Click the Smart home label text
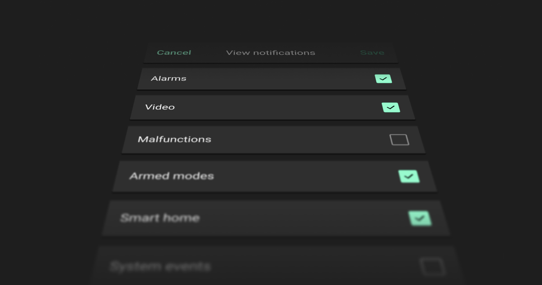542x285 pixels. point(160,218)
